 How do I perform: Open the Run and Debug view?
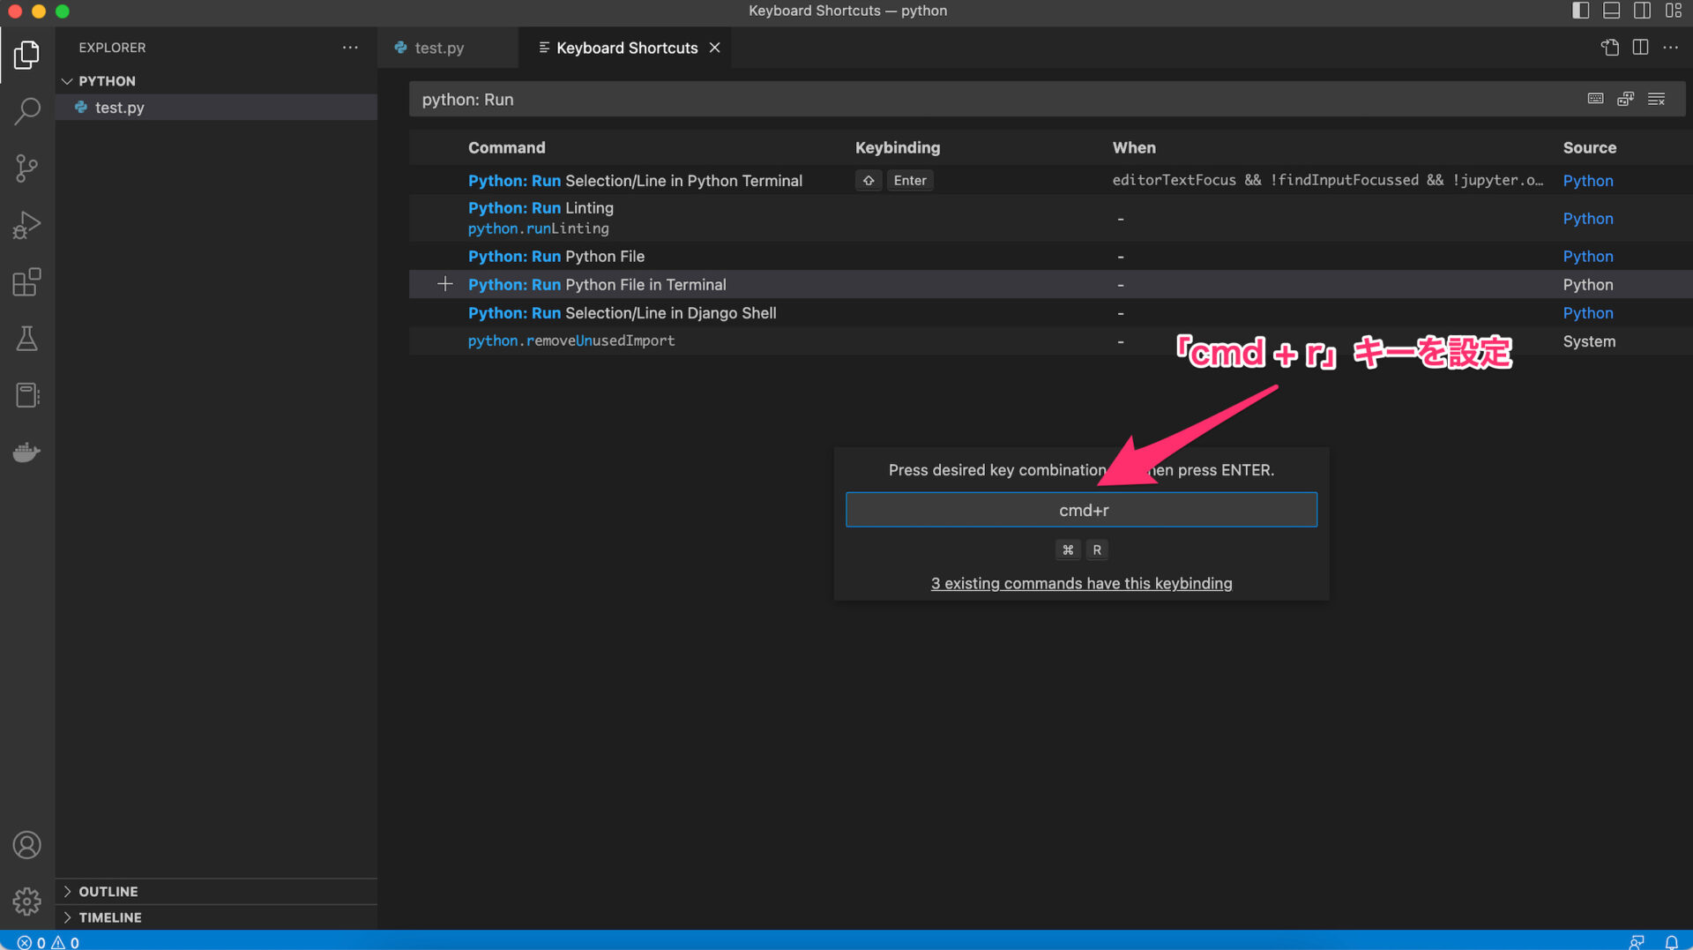tap(26, 225)
